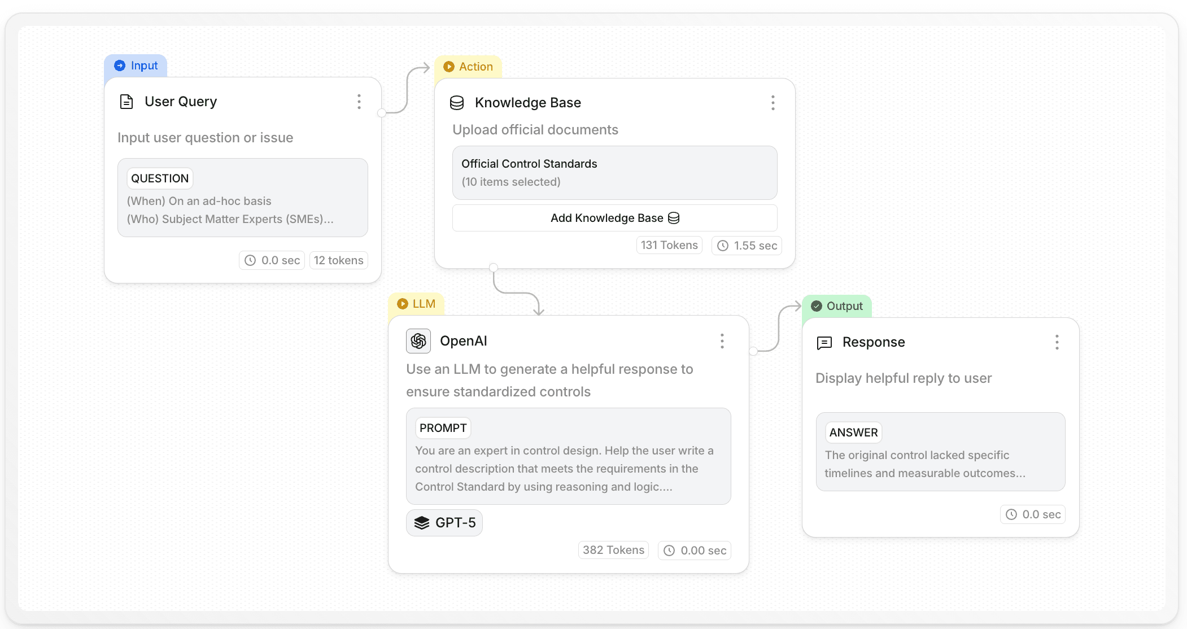
Task: Click the play icon on the Action label
Action: point(449,67)
